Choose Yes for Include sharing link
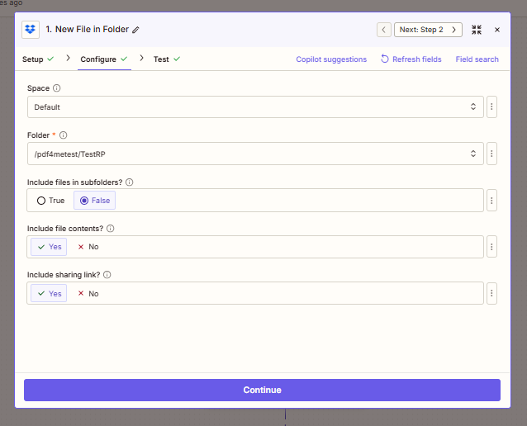Screen dimensions: 527x426 [x=49, y=293]
